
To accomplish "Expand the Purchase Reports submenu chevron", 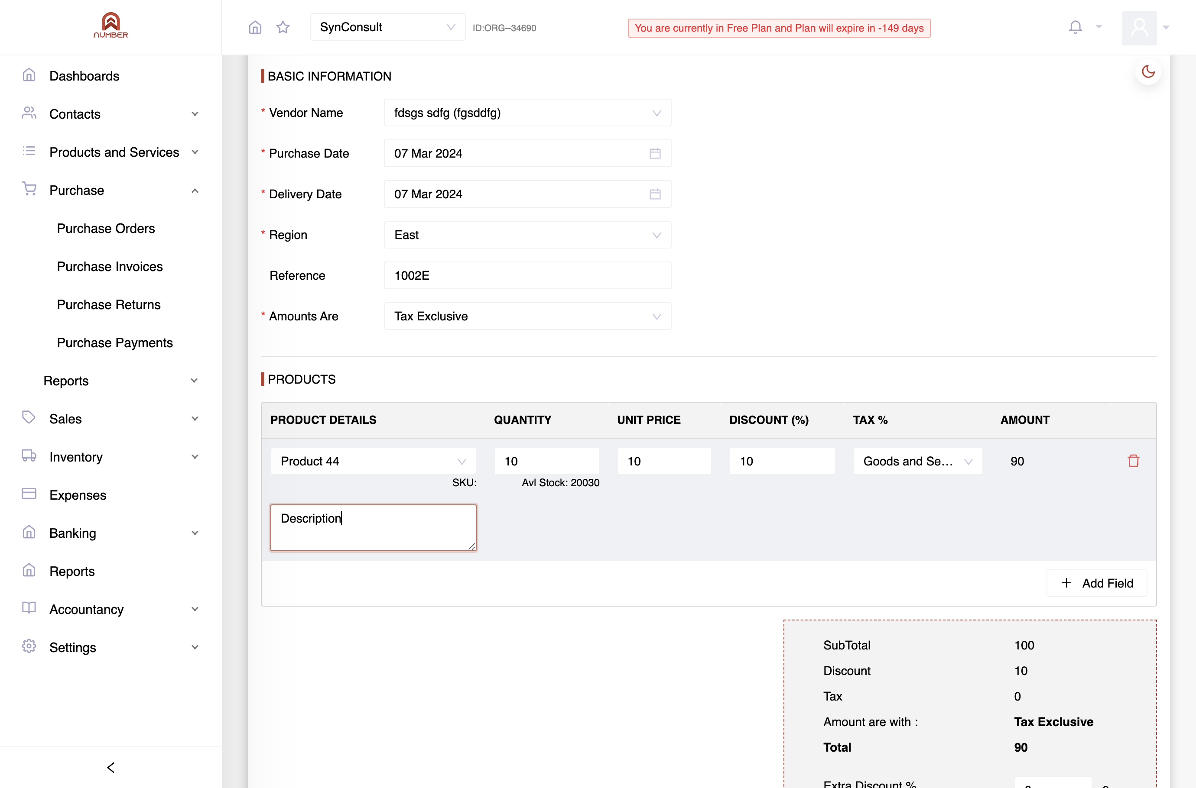I will tap(194, 381).
